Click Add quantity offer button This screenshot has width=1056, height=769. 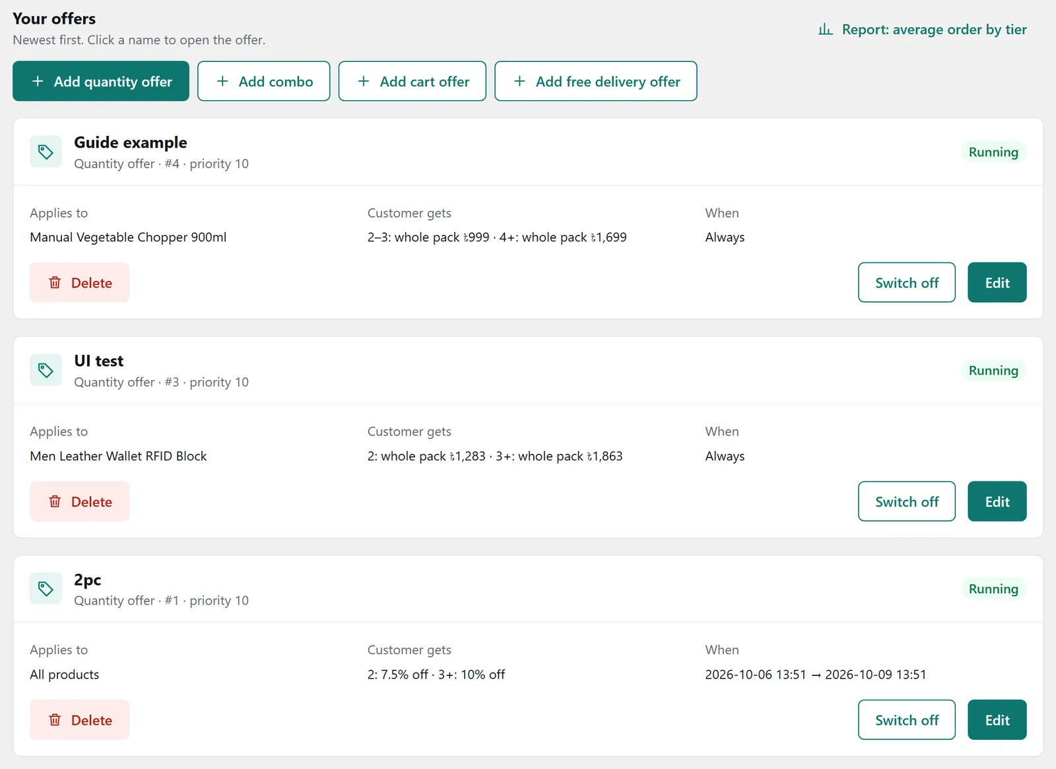click(x=101, y=81)
